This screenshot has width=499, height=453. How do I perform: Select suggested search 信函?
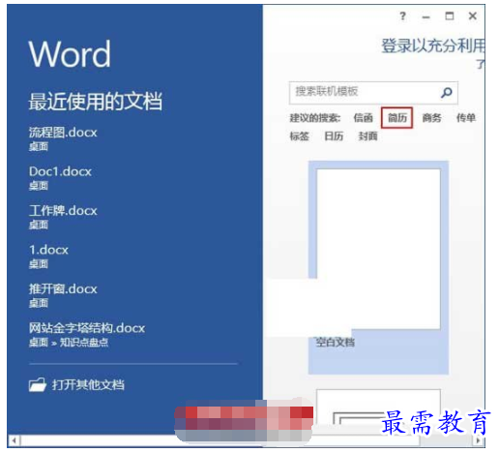point(363,118)
